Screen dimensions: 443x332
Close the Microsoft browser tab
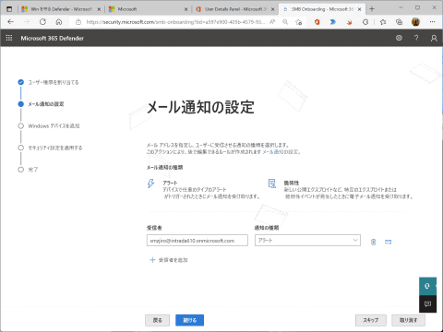click(186, 9)
